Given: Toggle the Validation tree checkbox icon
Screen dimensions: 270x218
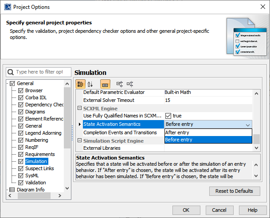Looking at the screenshot, I should tap(20, 183).
